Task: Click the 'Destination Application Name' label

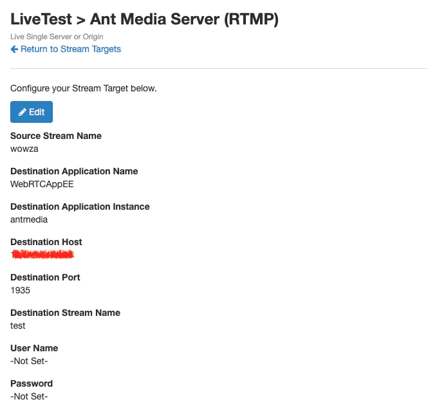Action: [74, 171]
